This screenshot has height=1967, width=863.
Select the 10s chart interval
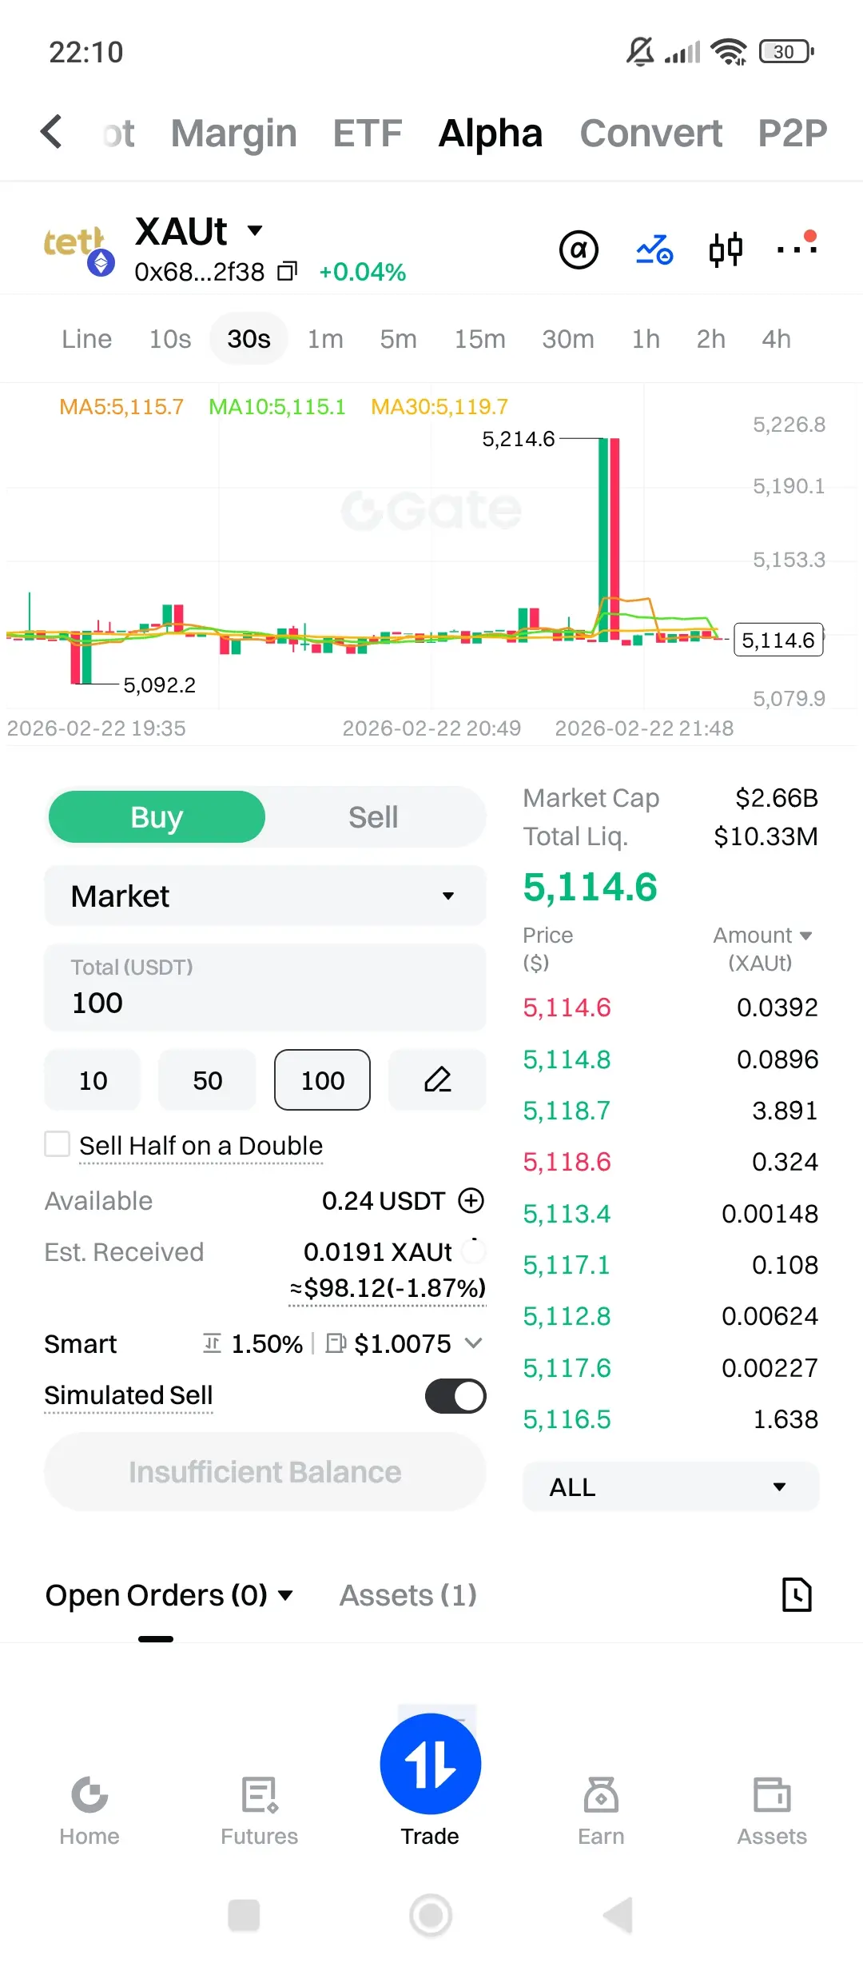click(170, 339)
